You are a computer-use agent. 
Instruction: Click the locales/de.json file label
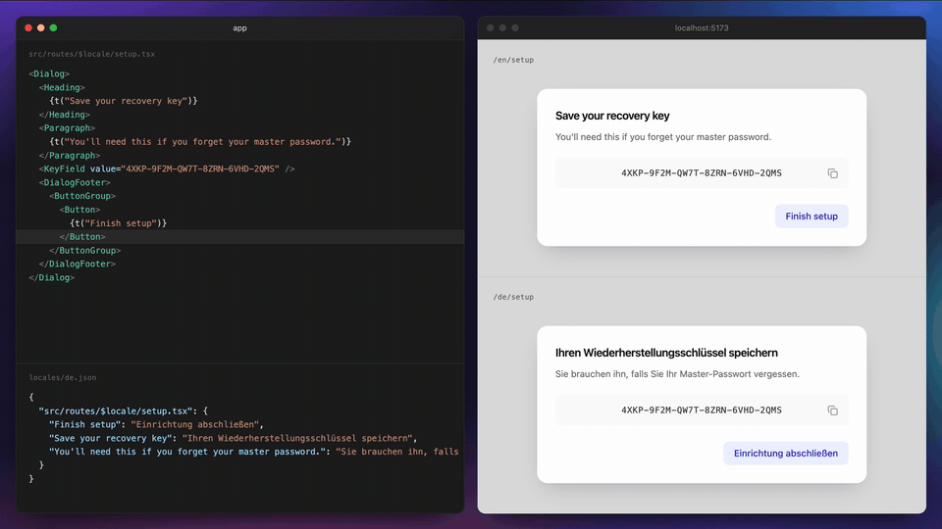63,377
